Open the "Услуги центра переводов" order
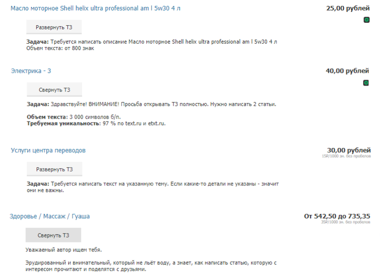 pyautogui.click(x=48, y=150)
